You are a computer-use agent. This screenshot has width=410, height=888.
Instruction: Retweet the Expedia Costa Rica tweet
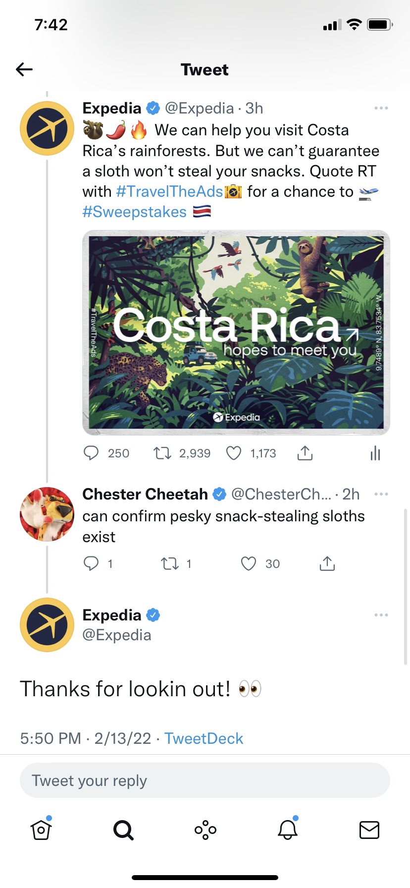[162, 453]
